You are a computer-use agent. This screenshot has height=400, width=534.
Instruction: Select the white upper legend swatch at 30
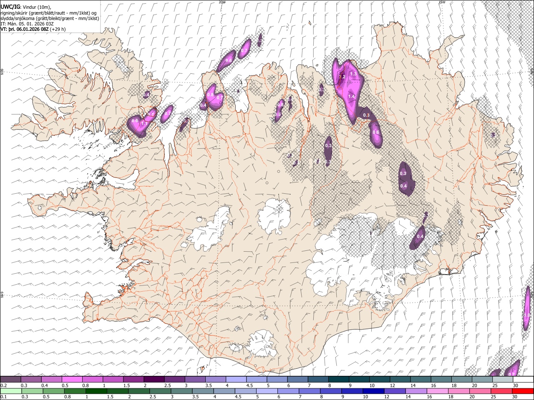click(523, 380)
